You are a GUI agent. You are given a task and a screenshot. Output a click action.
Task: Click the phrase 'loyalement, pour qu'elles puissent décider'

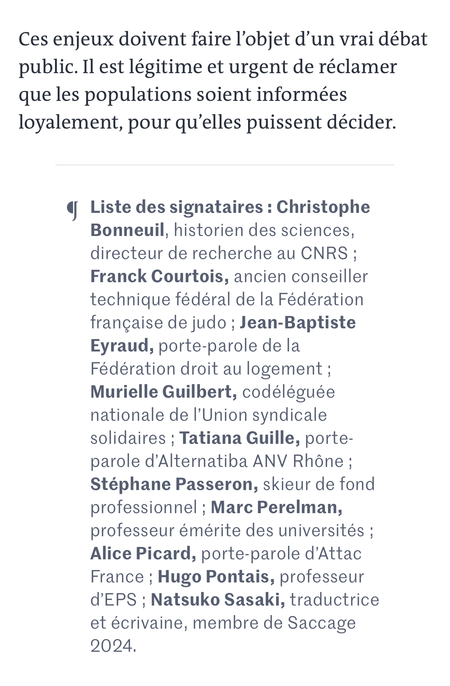[x=207, y=122]
